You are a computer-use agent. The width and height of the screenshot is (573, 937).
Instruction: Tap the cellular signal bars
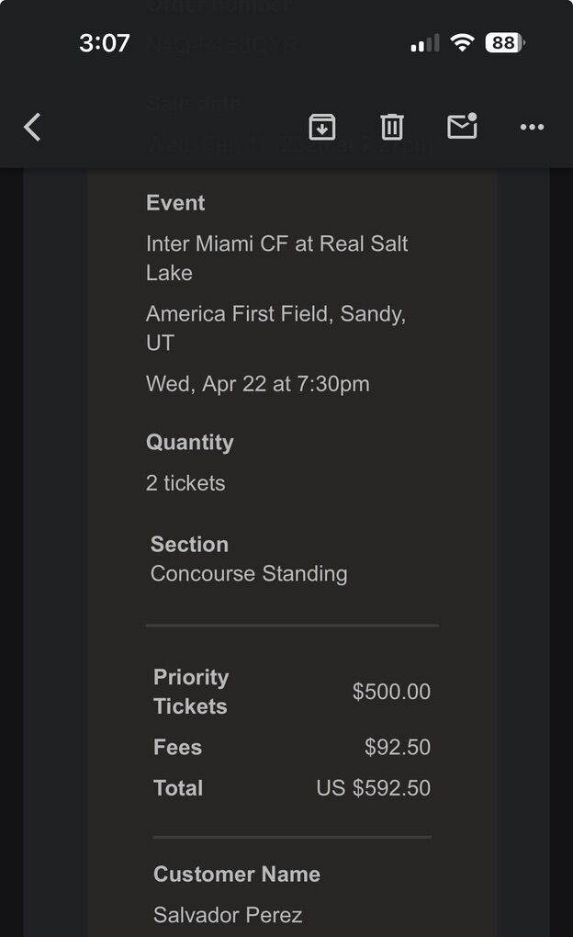[x=424, y=43]
